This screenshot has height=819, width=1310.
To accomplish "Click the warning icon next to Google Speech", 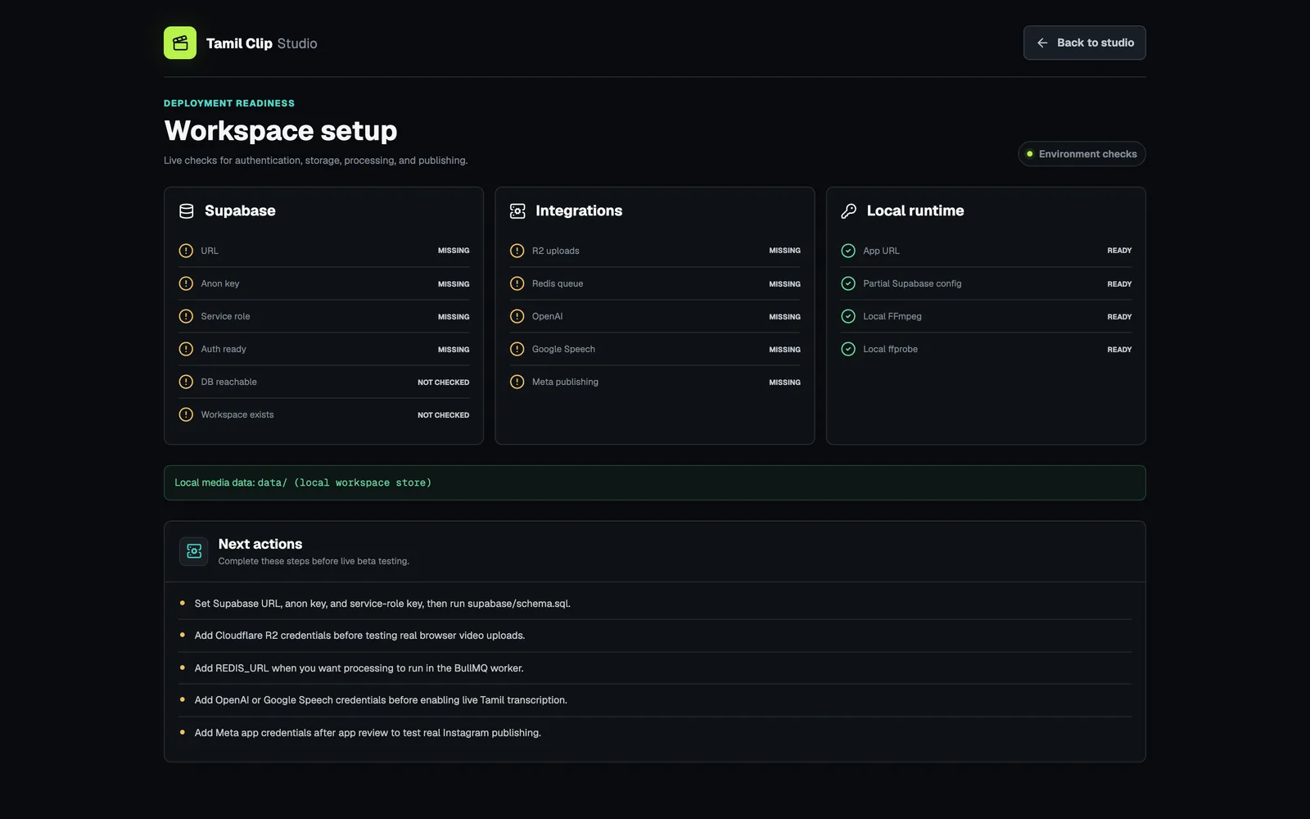I will (517, 349).
